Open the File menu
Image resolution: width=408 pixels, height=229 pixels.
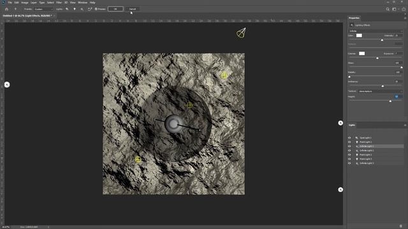tap(10, 3)
